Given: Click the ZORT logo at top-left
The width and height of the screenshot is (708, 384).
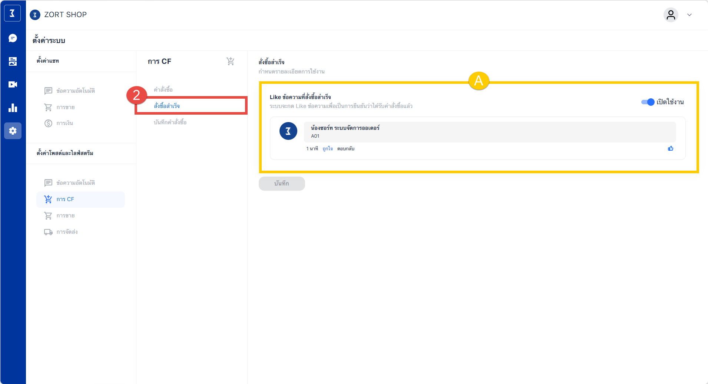Looking at the screenshot, I should (12, 14).
